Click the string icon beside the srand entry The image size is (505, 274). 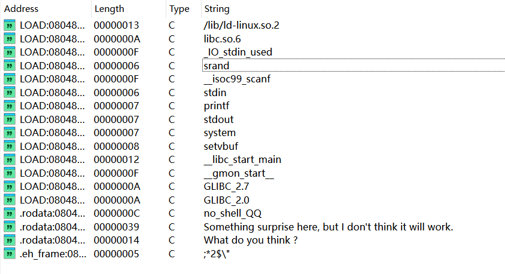pos(10,66)
